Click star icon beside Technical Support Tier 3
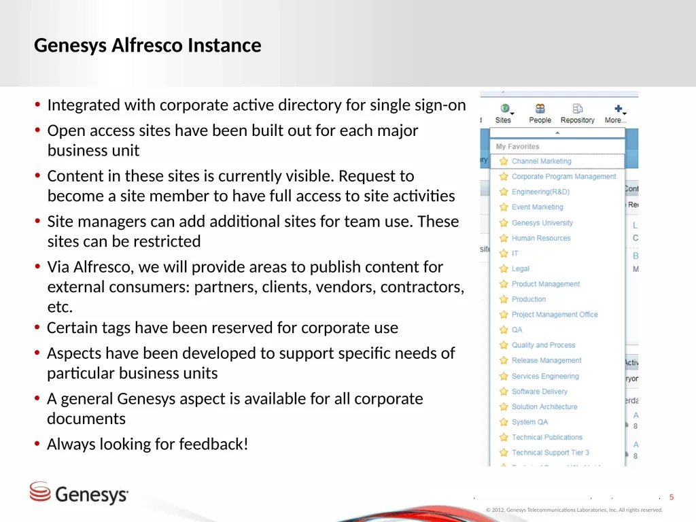The width and height of the screenshot is (696, 522). [504, 452]
